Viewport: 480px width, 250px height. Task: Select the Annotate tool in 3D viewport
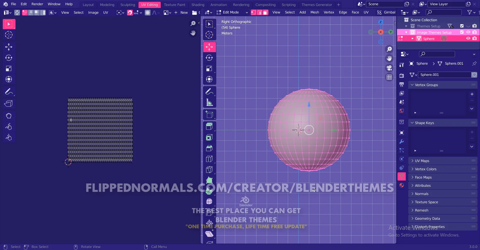click(209, 92)
